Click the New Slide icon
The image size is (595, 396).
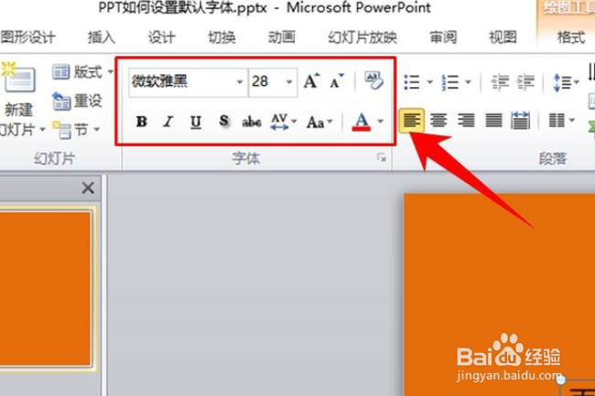[x=18, y=78]
